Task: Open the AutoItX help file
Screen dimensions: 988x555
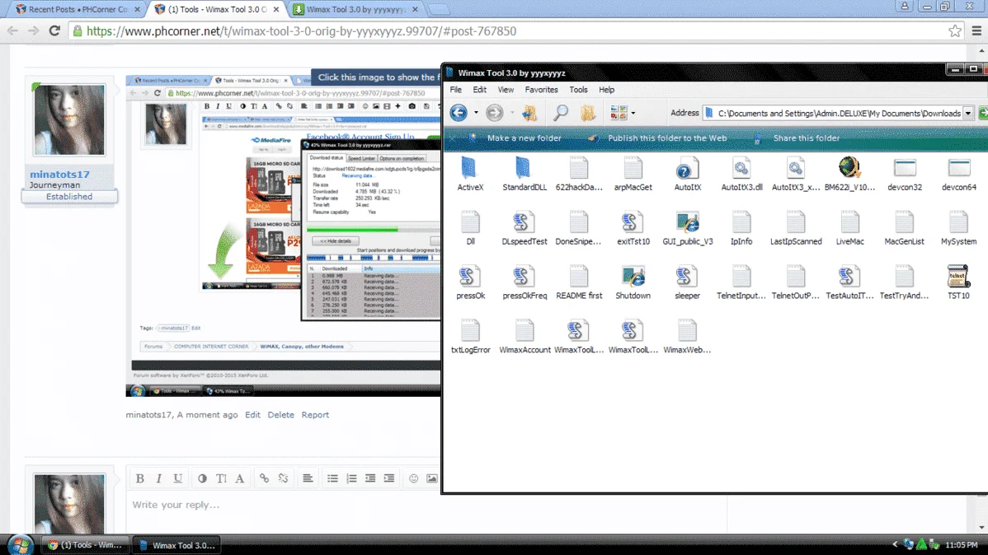Action: point(687,174)
